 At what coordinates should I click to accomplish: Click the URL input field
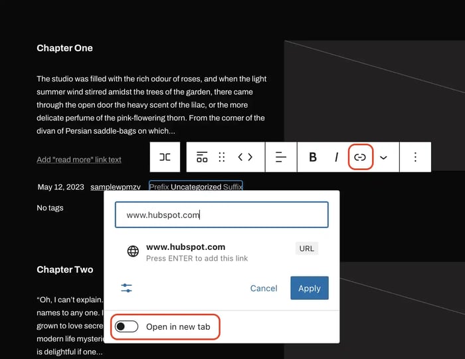[x=221, y=215]
